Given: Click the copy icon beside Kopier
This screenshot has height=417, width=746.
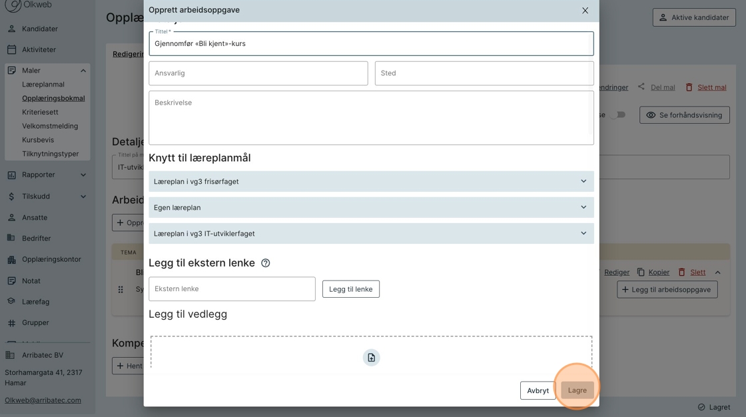Looking at the screenshot, I should click(x=641, y=272).
